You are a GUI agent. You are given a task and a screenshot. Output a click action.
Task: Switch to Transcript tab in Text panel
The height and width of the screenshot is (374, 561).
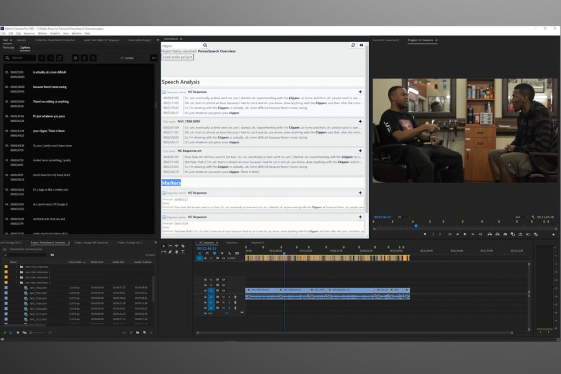click(9, 48)
